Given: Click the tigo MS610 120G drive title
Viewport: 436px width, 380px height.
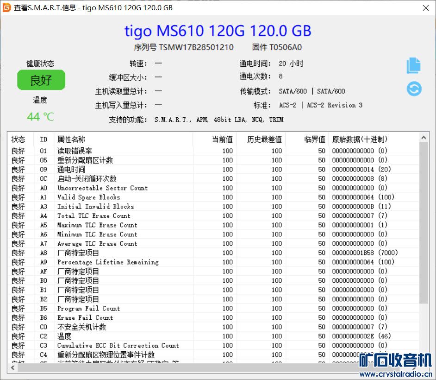Looking at the screenshot, I should [x=218, y=30].
